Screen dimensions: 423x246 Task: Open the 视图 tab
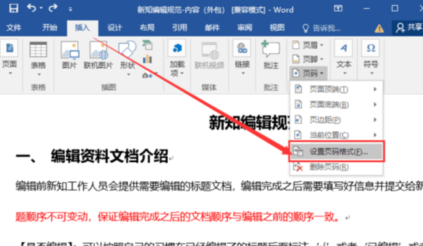click(x=277, y=27)
